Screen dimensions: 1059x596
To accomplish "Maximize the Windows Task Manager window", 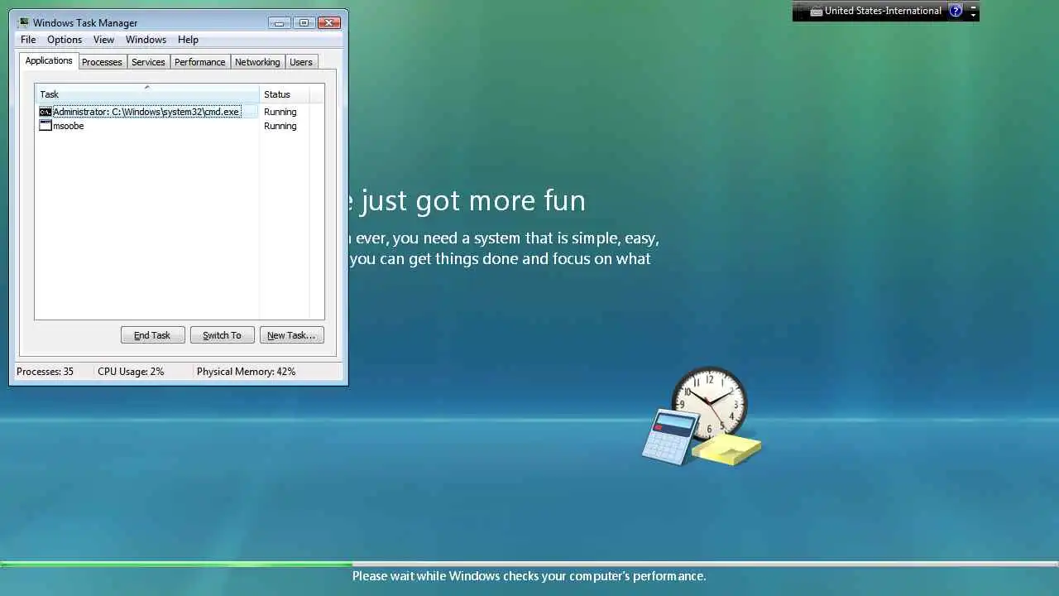I will tap(304, 22).
